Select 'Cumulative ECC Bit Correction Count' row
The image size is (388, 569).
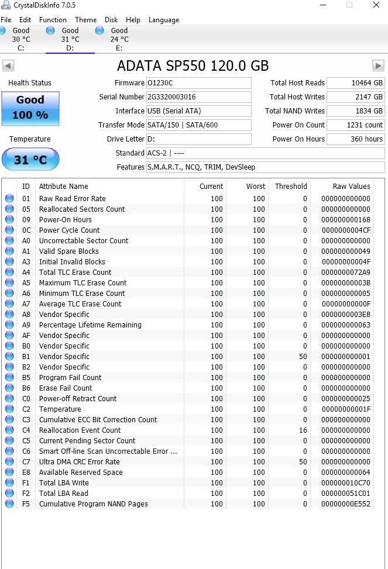188,419
